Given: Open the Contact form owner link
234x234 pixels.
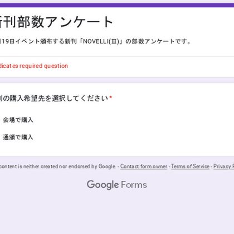Looking at the screenshot, I should (144, 167).
